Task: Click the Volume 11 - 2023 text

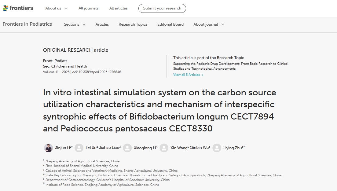Action: 56,72
